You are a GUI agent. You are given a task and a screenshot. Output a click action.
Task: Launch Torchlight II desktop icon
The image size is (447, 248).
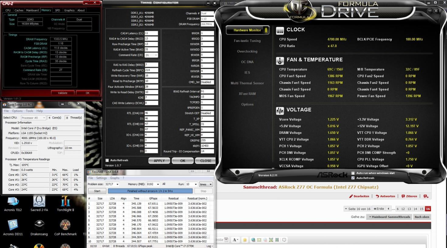(x=65, y=204)
